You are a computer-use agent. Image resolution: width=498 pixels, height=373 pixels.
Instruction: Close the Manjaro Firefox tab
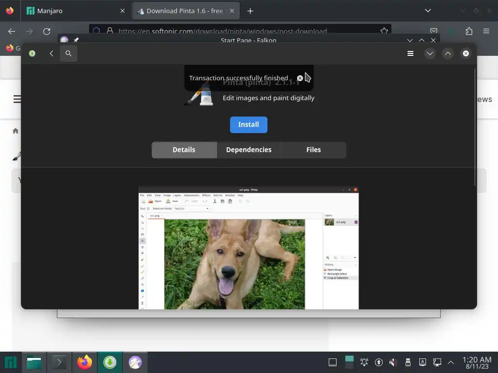(123, 11)
